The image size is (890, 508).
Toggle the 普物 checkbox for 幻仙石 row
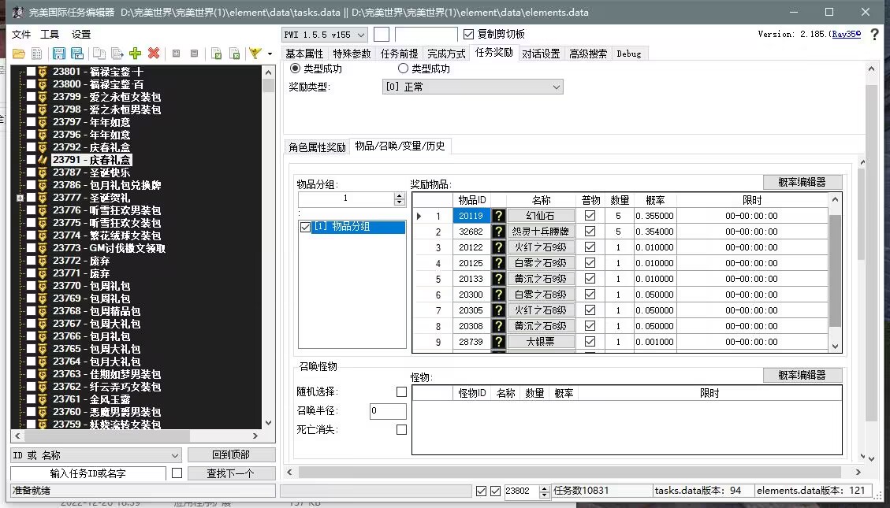(590, 216)
